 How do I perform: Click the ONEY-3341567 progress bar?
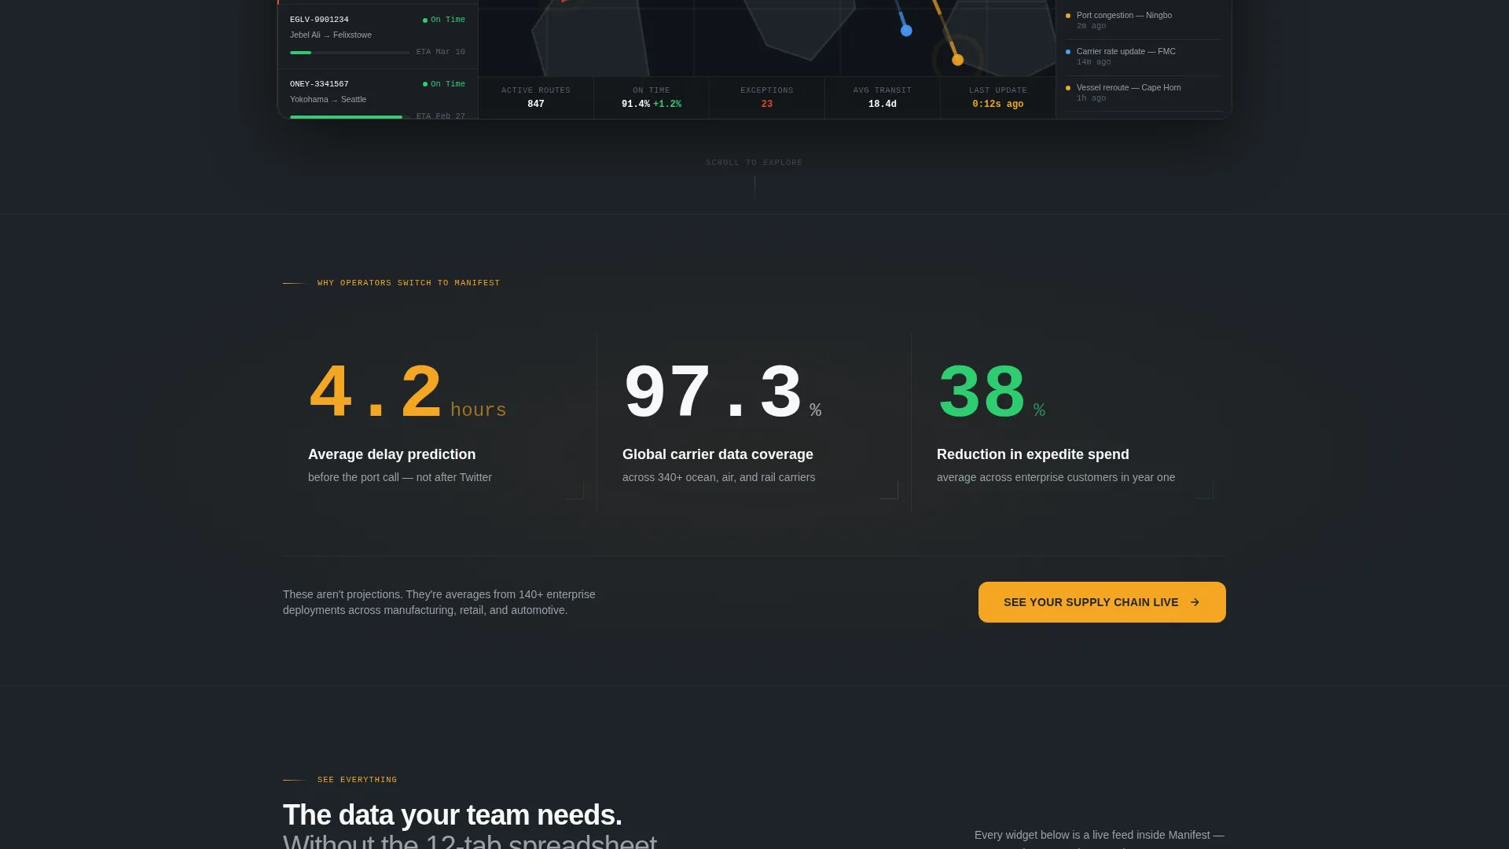point(350,117)
